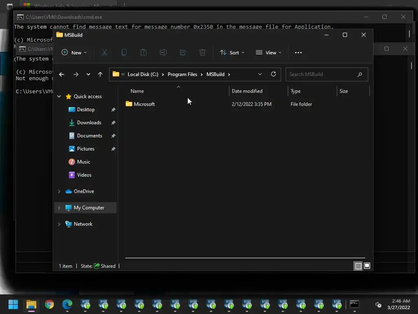Open Videos in the navigation pane
Viewport: 418px width, 314px height.
pos(84,175)
